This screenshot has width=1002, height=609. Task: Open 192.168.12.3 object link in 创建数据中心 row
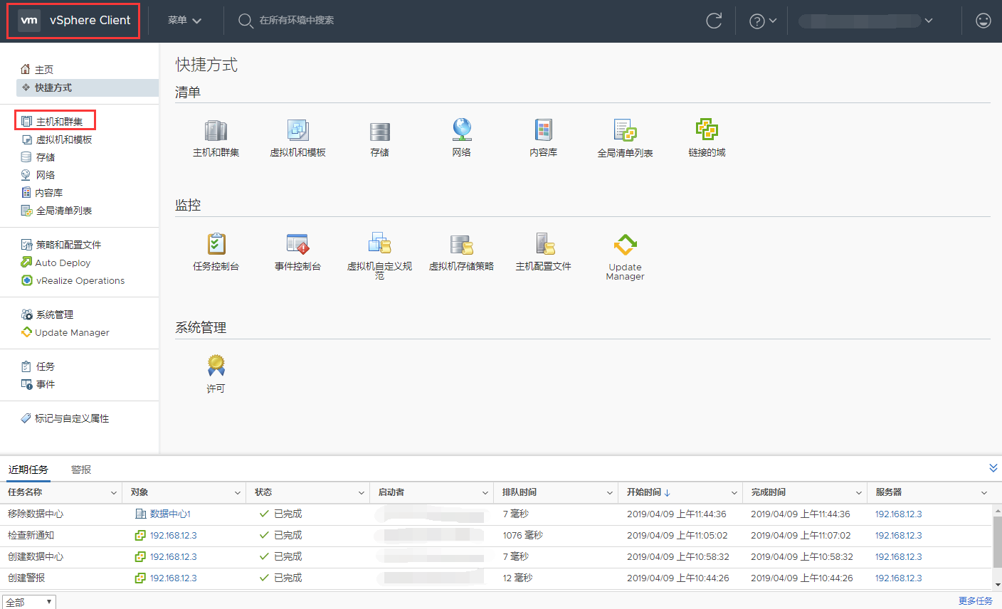[x=173, y=556]
